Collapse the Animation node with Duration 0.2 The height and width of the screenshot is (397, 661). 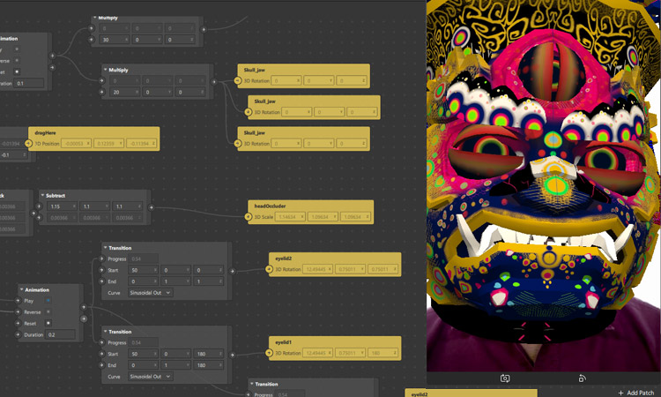(21, 289)
